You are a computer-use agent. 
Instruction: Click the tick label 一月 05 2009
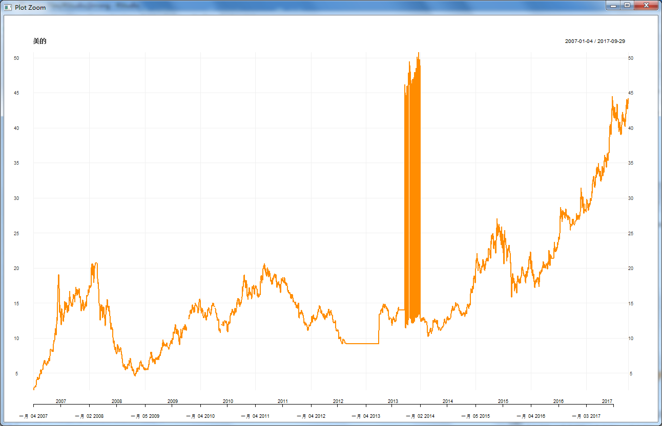(x=145, y=416)
